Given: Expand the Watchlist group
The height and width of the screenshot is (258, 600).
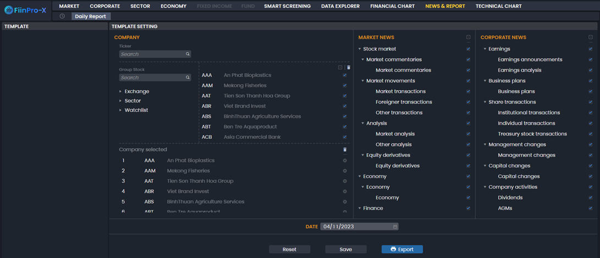Looking at the screenshot, I should [x=120, y=110].
